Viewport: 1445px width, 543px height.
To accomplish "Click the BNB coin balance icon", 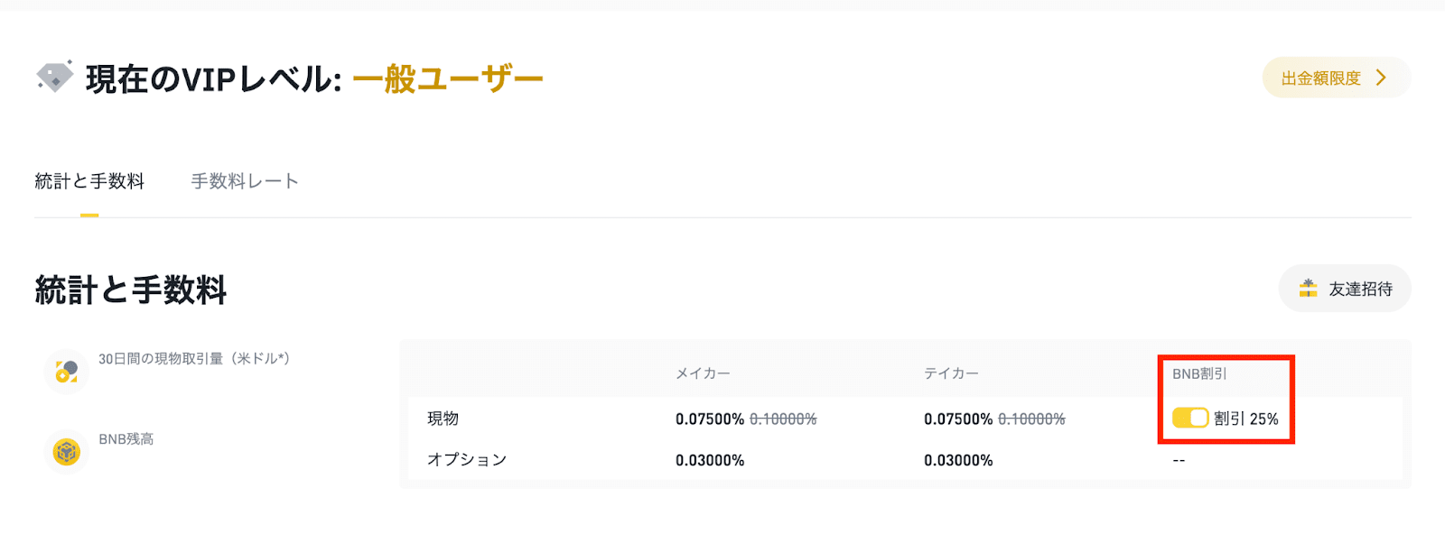I will pos(66,451).
